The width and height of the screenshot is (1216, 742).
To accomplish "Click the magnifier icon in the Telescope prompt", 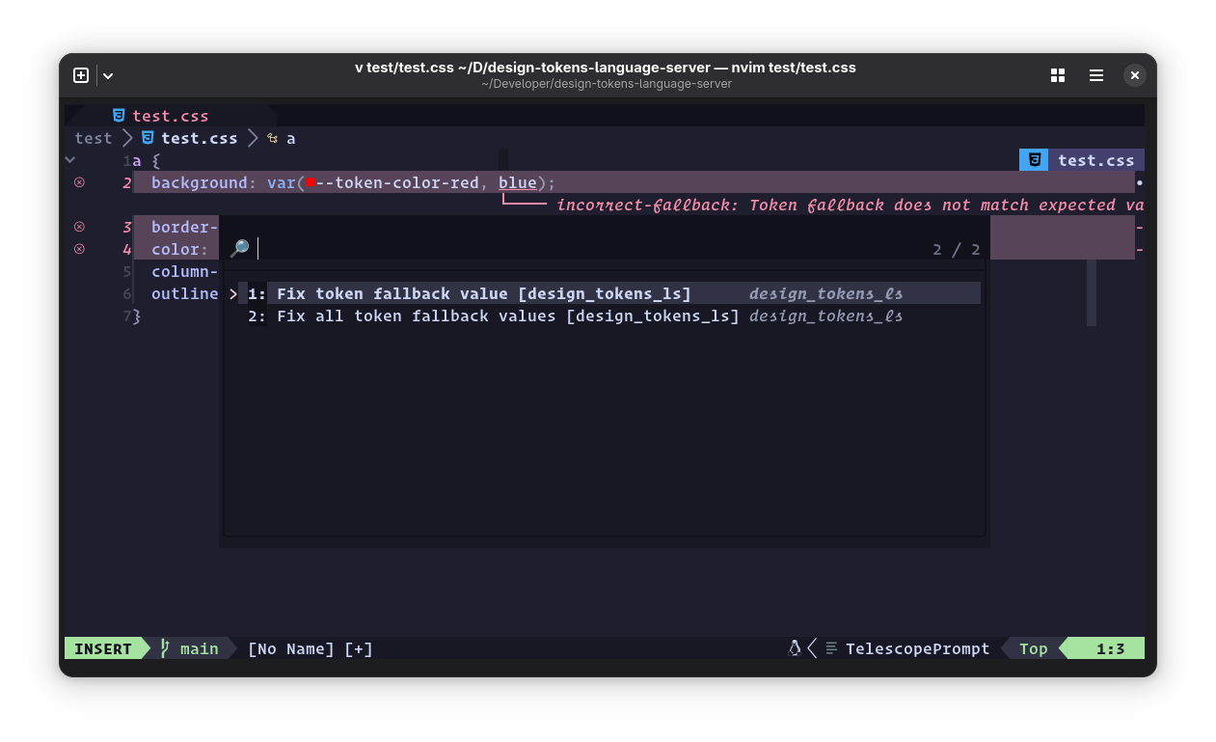I will click(x=241, y=249).
